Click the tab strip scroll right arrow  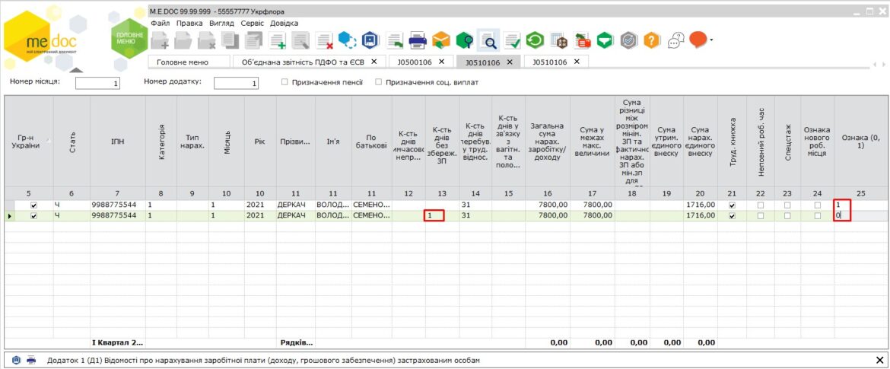coord(882,64)
